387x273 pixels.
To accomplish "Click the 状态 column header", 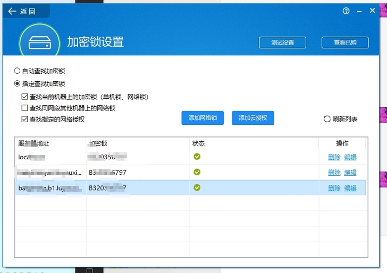I will pos(254,143).
